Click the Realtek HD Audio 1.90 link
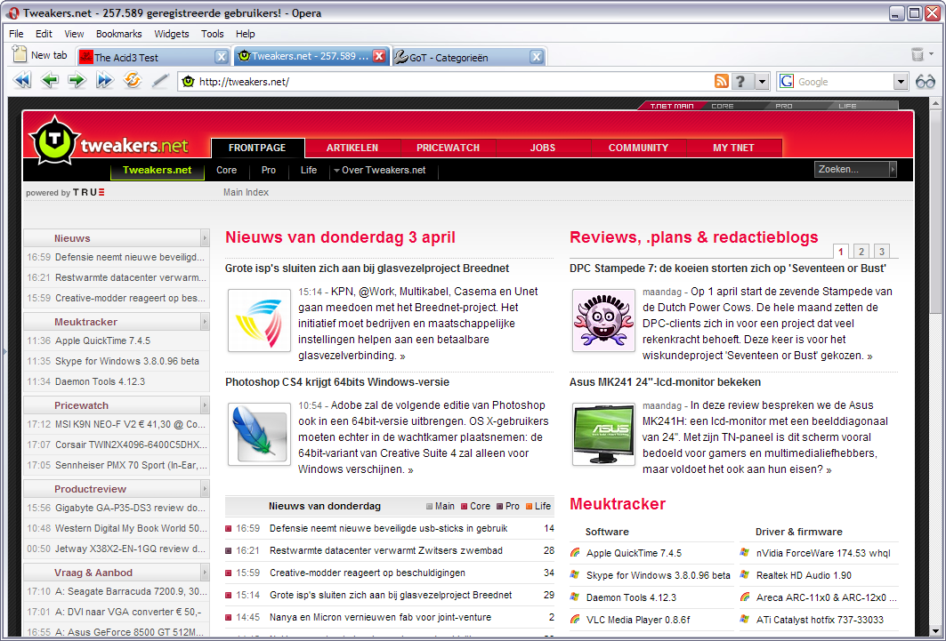Screen dimensions: 946x641 803,574
